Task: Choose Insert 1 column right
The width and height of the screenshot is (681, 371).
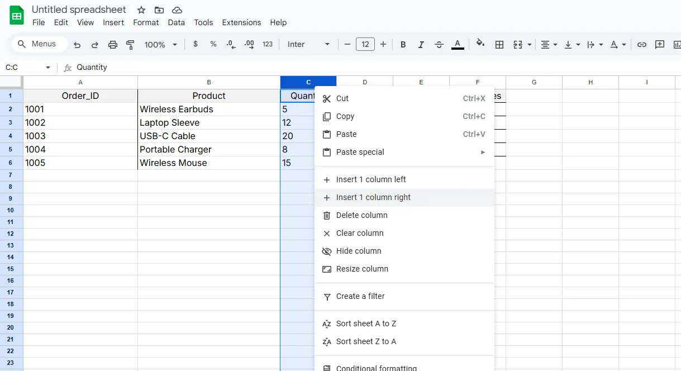Action: [373, 197]
